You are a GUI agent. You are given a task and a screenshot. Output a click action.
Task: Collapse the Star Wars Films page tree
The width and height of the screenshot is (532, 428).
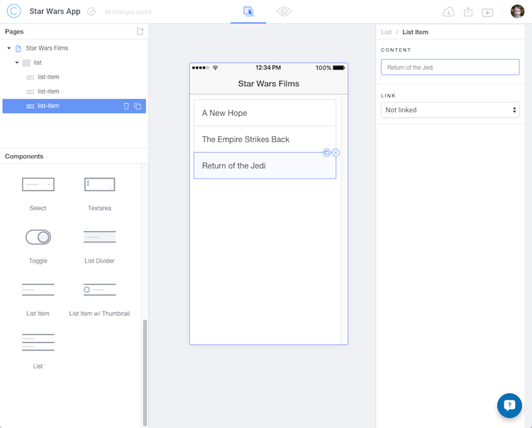[9, 48]
